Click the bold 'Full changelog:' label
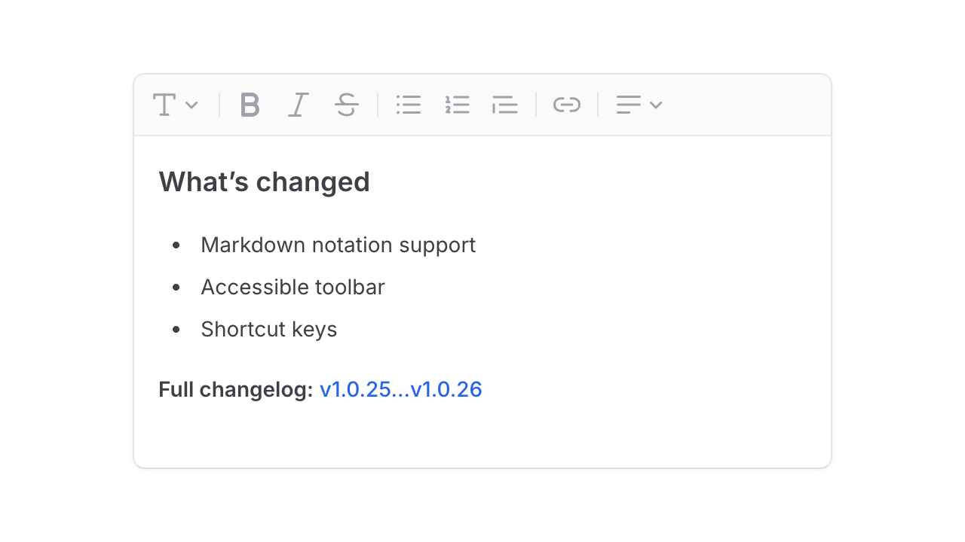This screenshot has height=542, width=965. click(234, 389)
